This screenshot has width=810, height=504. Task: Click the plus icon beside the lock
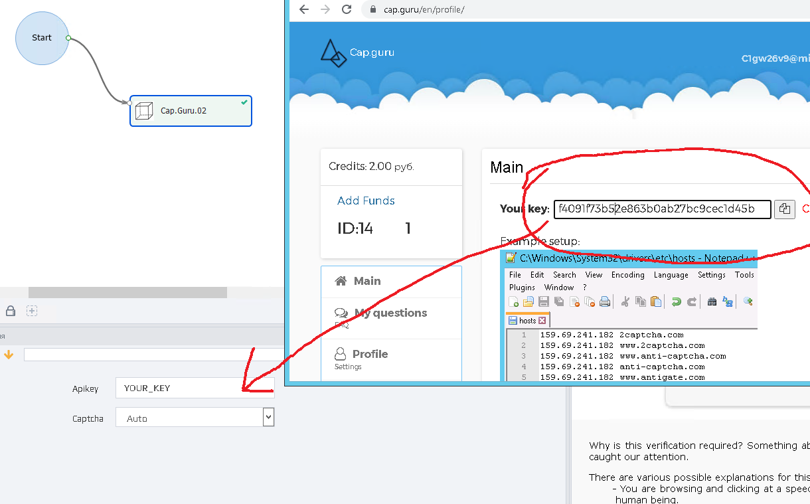[x=32, y=311]
